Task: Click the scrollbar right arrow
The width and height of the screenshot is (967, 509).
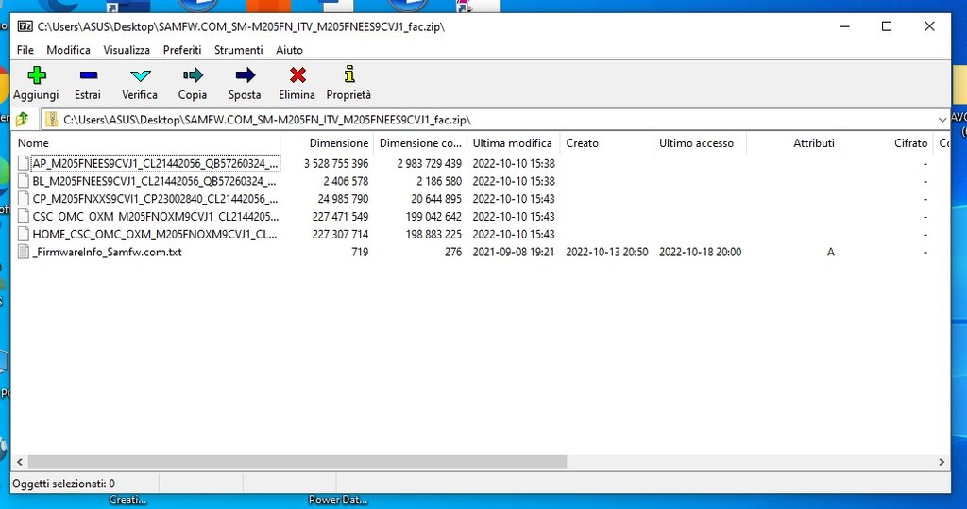Action: [x=942, y=462]
